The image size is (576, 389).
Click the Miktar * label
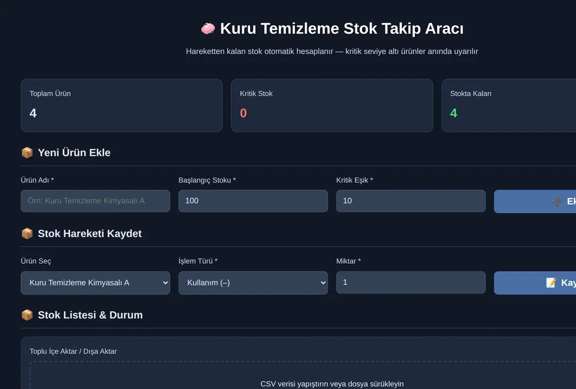tap(348, 261)
